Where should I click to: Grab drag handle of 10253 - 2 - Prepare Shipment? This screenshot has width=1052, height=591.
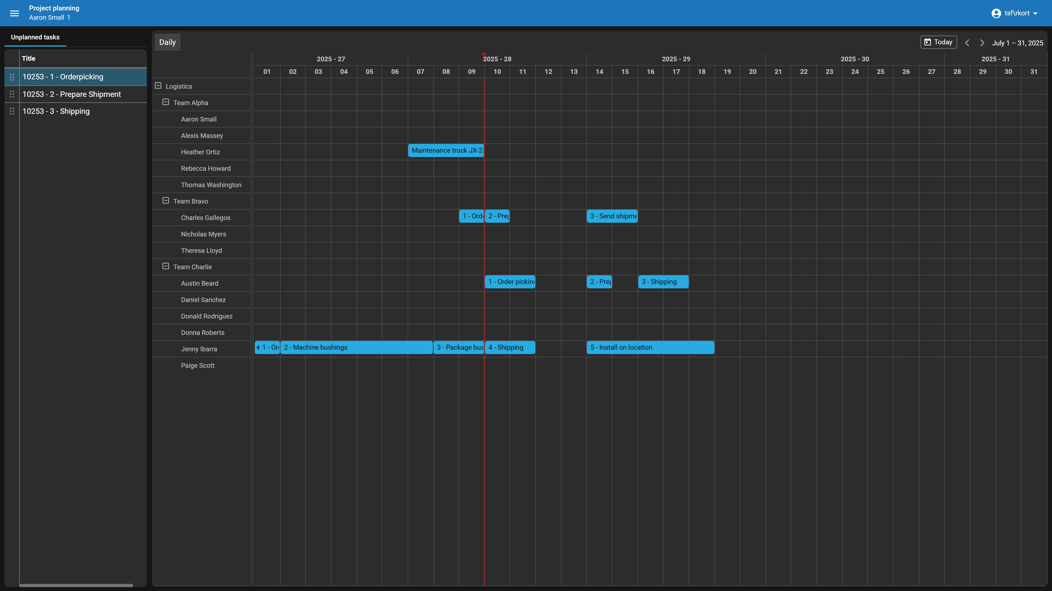(x=12, y=94)
